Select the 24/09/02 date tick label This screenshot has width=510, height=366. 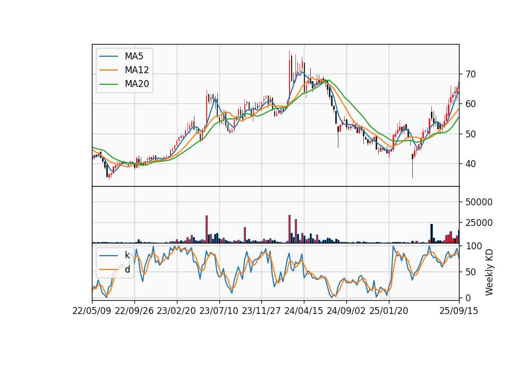tap(346, 311)
